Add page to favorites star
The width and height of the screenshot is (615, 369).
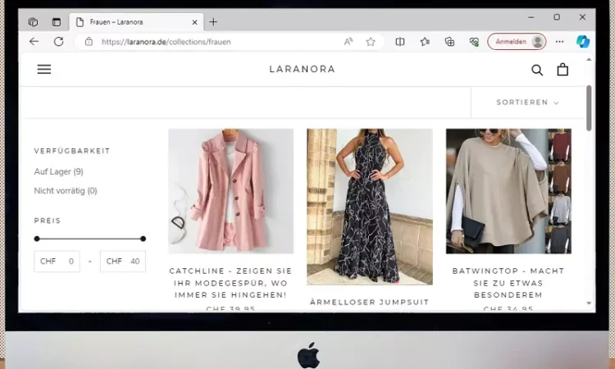[371, 42]
